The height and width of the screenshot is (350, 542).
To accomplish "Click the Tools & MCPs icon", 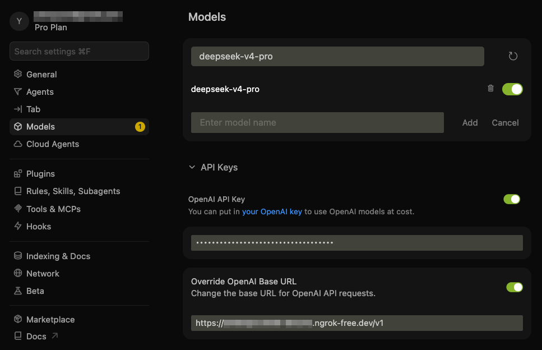I will coord(18,209).
